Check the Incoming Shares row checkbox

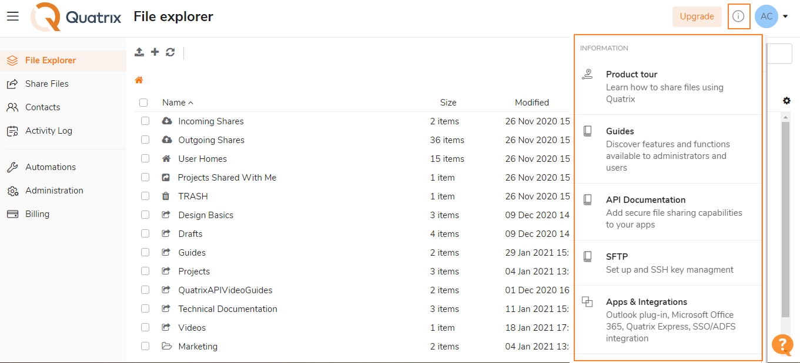click(145, 121)
